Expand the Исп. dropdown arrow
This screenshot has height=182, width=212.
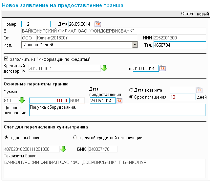coord(135,45)
